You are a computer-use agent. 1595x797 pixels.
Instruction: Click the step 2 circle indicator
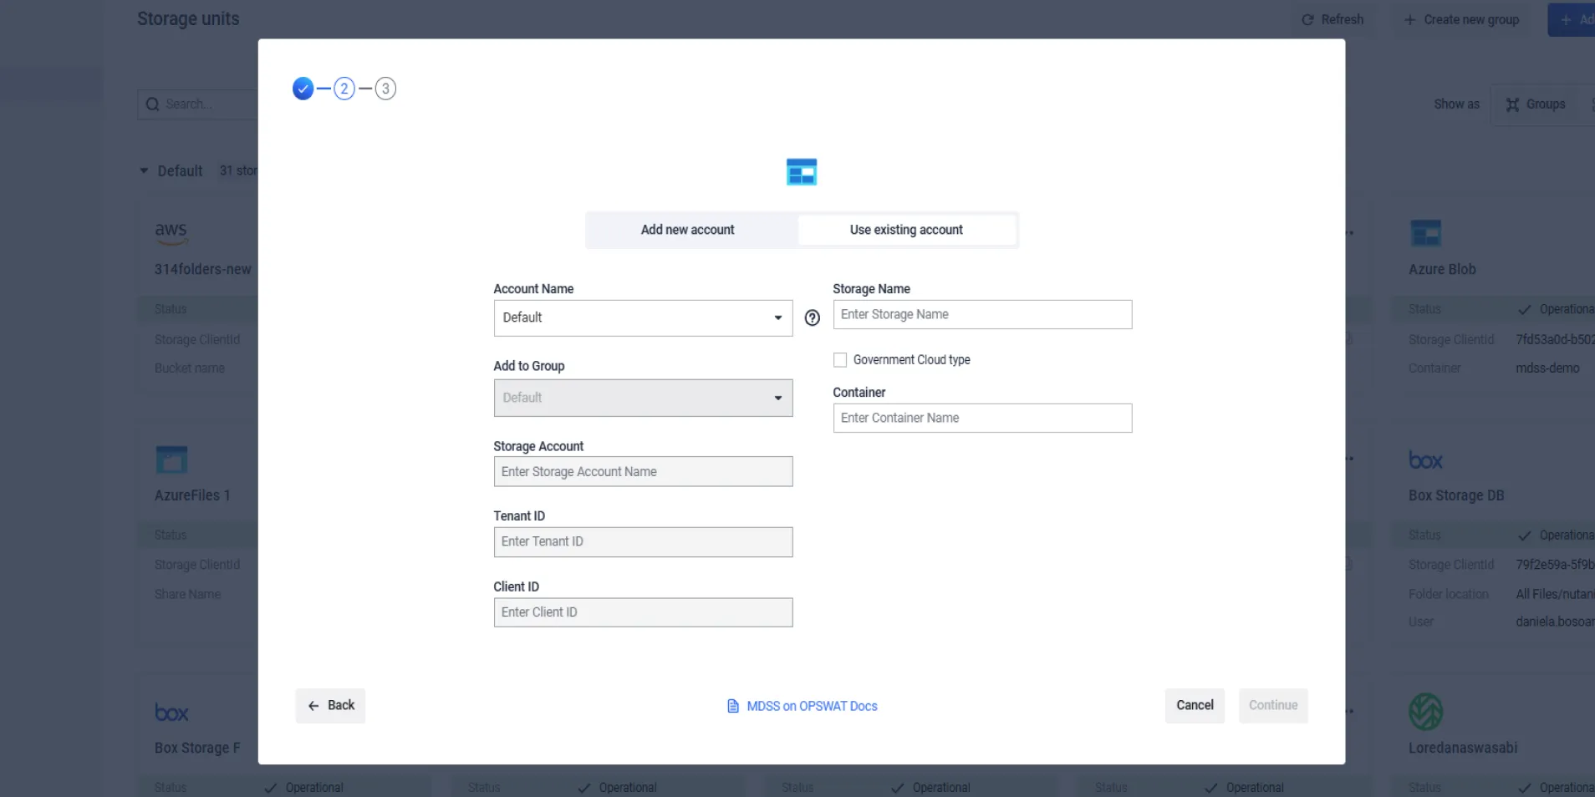click(344, 89)
